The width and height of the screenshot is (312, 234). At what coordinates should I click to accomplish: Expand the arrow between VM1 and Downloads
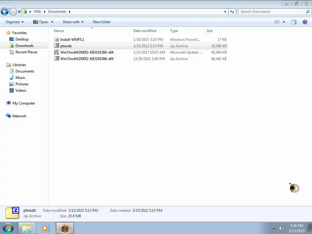coord(44,12)
